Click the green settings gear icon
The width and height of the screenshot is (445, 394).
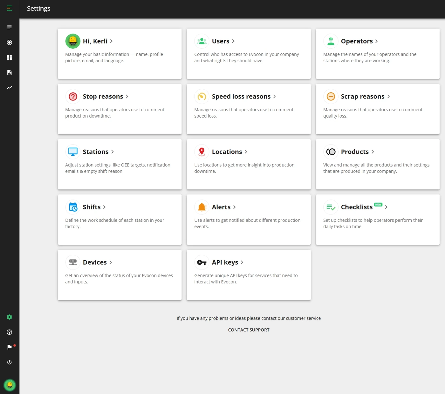pos(10,317)
